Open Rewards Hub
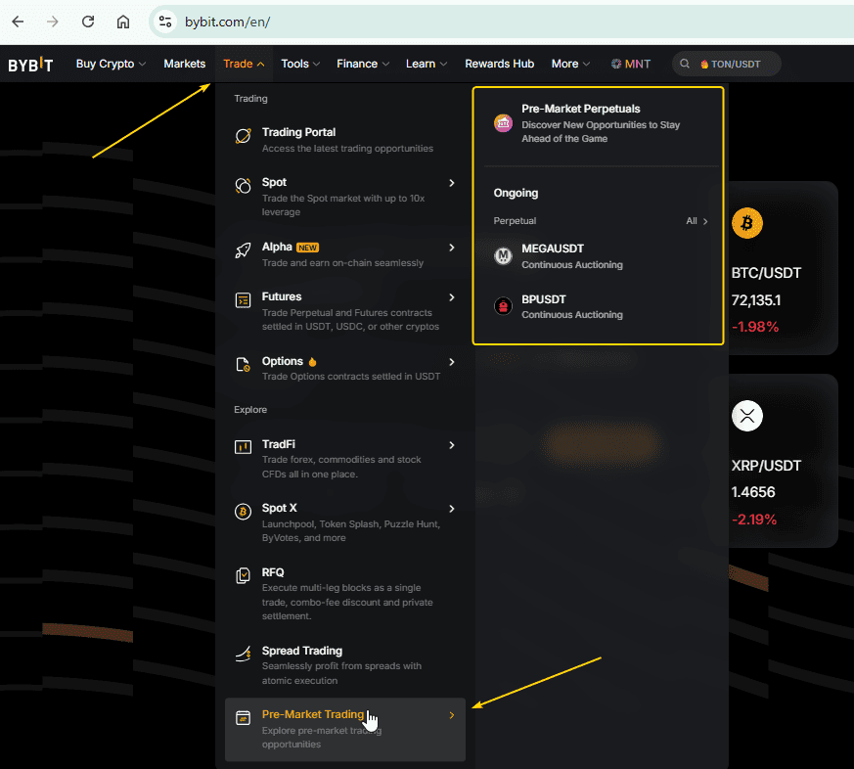This screenshot has width=854, height=769. click(500, 64)
